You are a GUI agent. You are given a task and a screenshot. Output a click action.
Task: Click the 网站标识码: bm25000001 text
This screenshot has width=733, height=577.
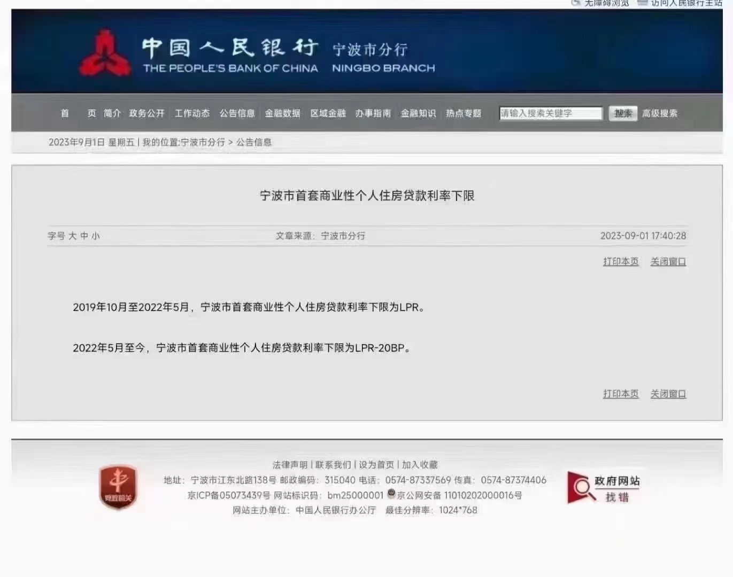point(329,495)
